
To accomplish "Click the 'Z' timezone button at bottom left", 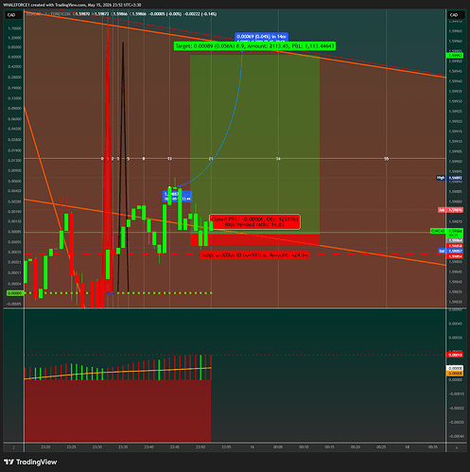I will [x=13, y=447].
